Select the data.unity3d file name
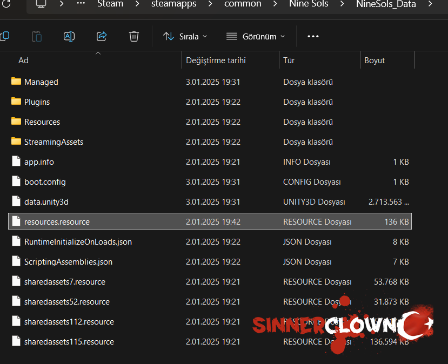Viewport: 448px width, 364px height. click(46, 202)
